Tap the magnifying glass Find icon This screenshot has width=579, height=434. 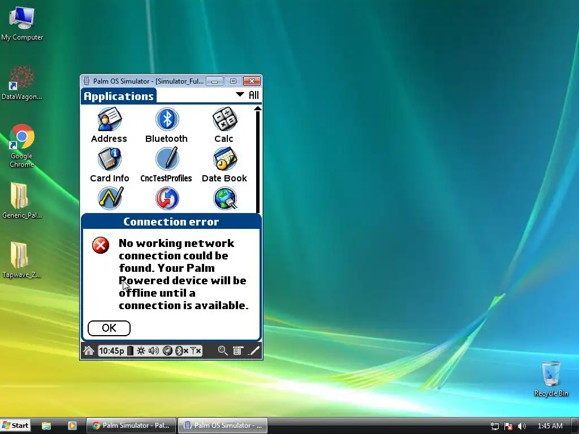[x=223, y=350]
